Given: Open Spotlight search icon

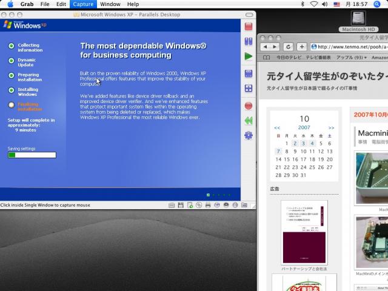Looking at the screenshot, I should click(376, 4).
